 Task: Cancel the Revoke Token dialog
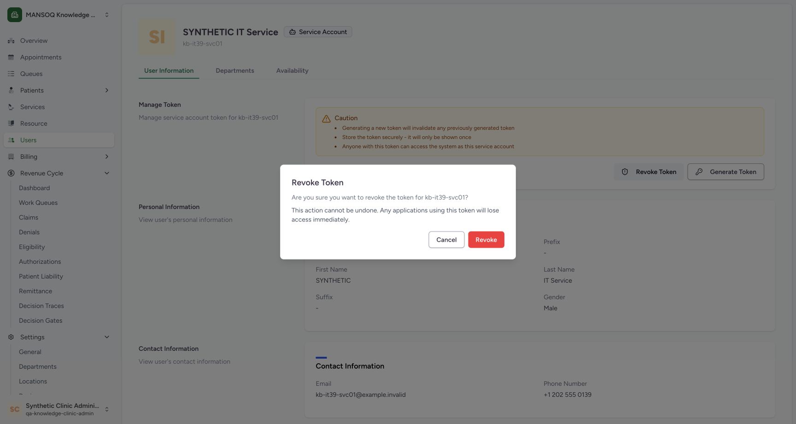point(446,239)
